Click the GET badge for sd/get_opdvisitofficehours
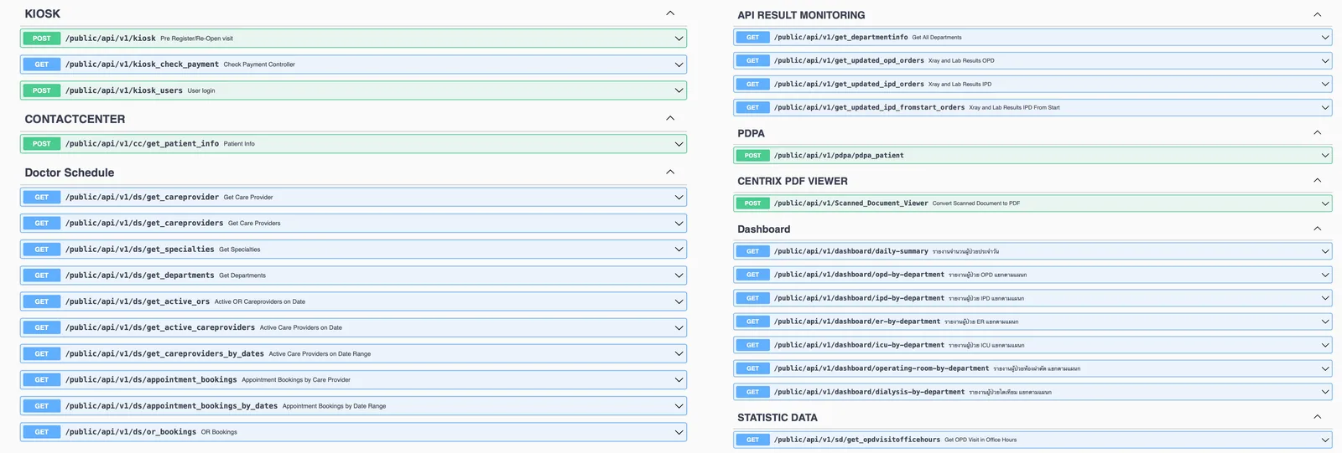Screen dimensions: 1342x453 coord(752,440)
